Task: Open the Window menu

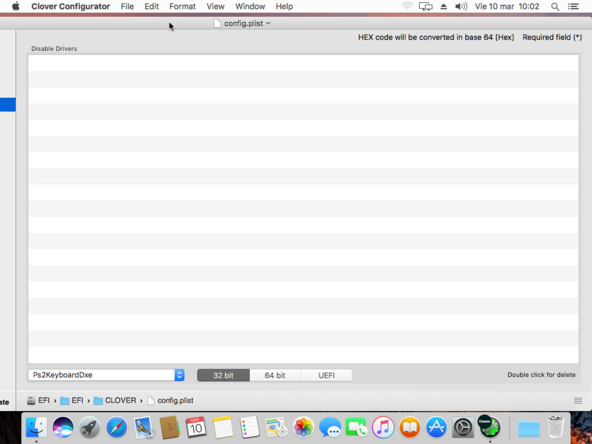Action: (250, 7)
